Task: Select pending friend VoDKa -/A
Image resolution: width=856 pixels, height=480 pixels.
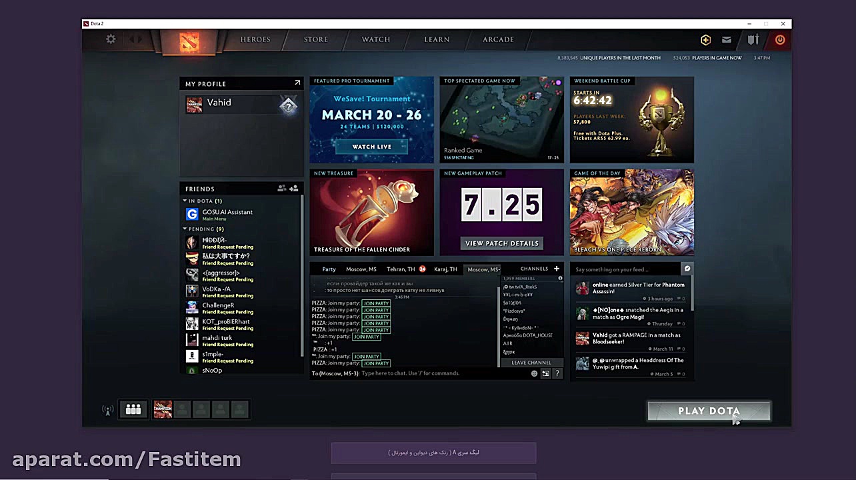Action: coord(243,291)
